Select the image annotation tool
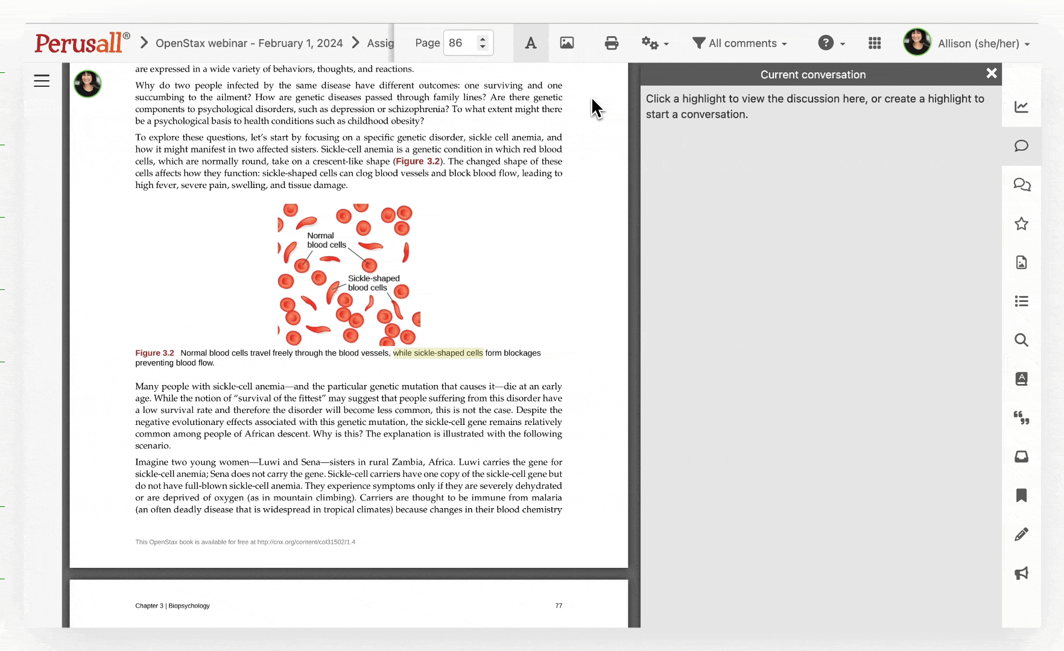 tap(567, 43)
